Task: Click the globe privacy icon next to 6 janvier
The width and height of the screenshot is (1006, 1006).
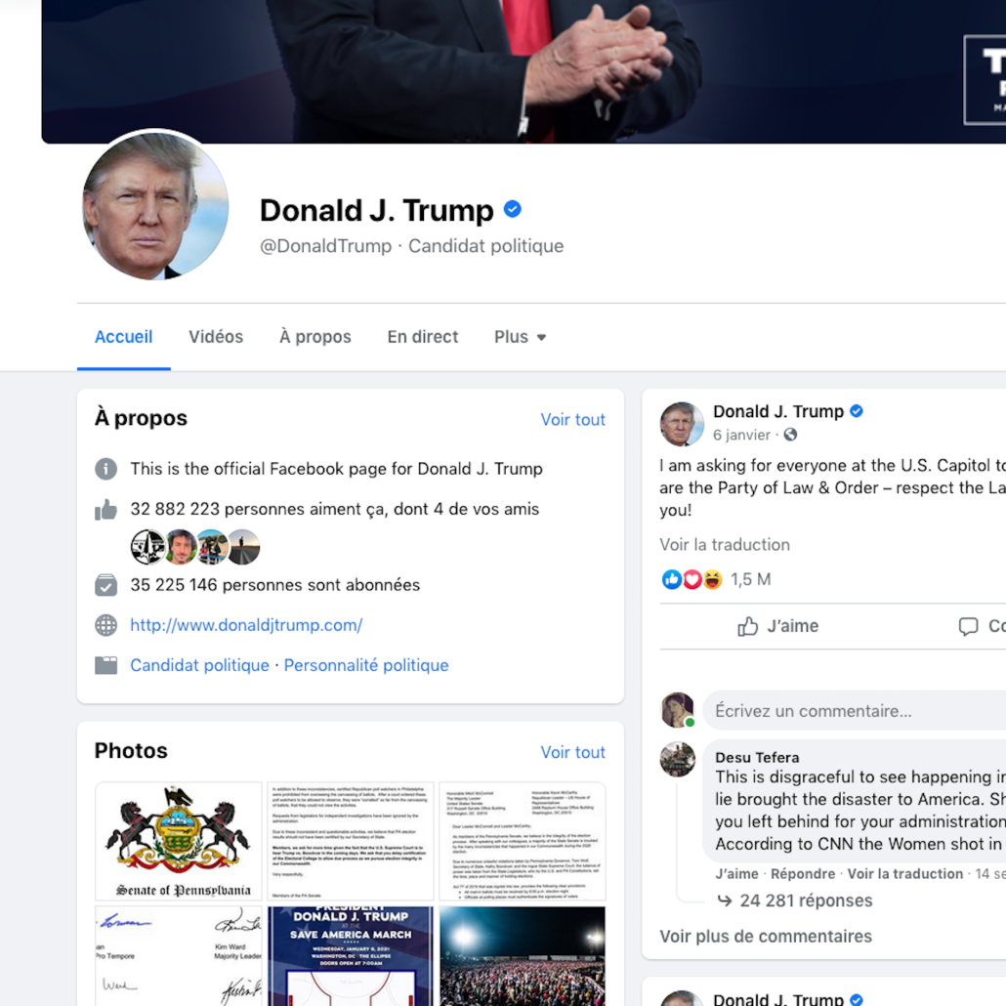Action: coord(790,435)
